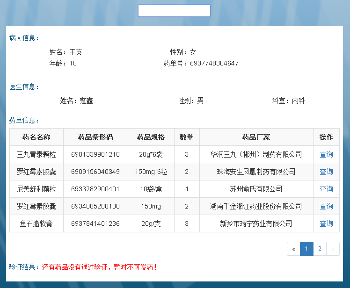
Task: Click prescription number 6937748304647
Action: [214, 64]
